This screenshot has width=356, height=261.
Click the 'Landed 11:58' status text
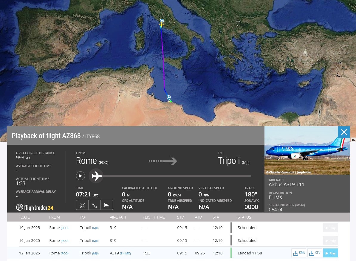(250, 253)
